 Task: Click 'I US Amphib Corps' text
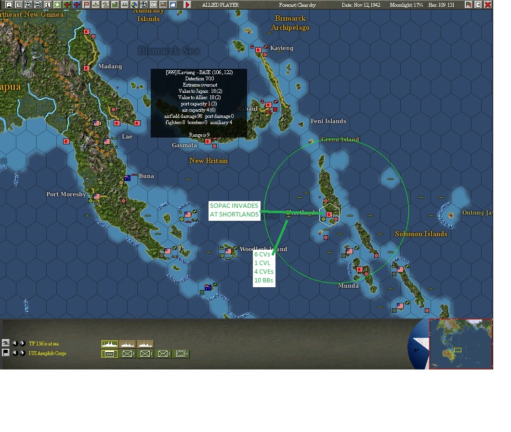pos(47,353)
